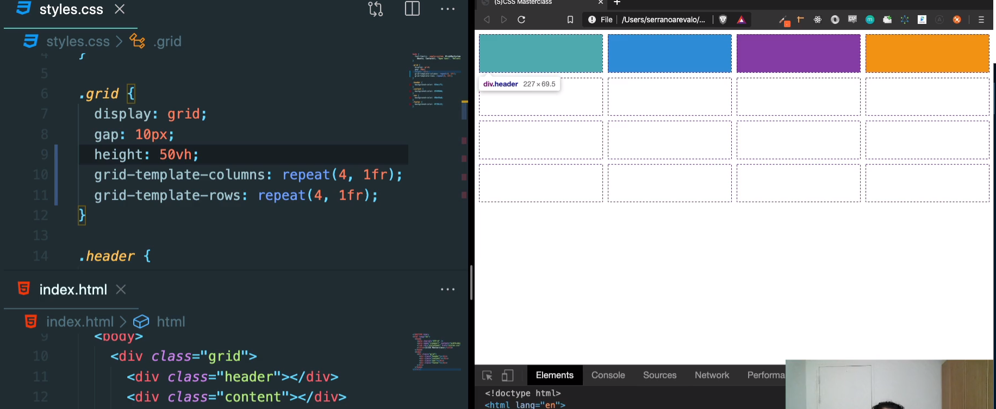The image size is (996, 409).
Task: Click the browser forward arrow
Action: pos(504,20)
